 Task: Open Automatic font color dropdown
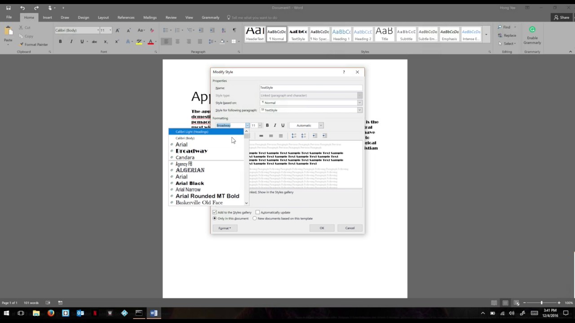321,126
